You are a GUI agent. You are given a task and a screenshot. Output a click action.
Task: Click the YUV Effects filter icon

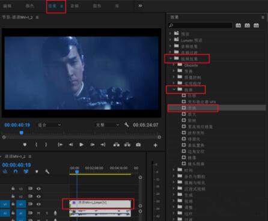point(256,25)
